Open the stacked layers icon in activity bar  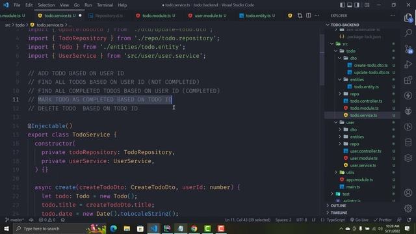[x=408, y=158]
